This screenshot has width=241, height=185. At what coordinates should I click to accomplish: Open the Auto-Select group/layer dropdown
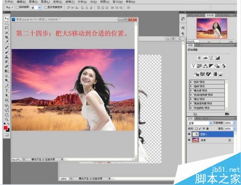point(36,7)
